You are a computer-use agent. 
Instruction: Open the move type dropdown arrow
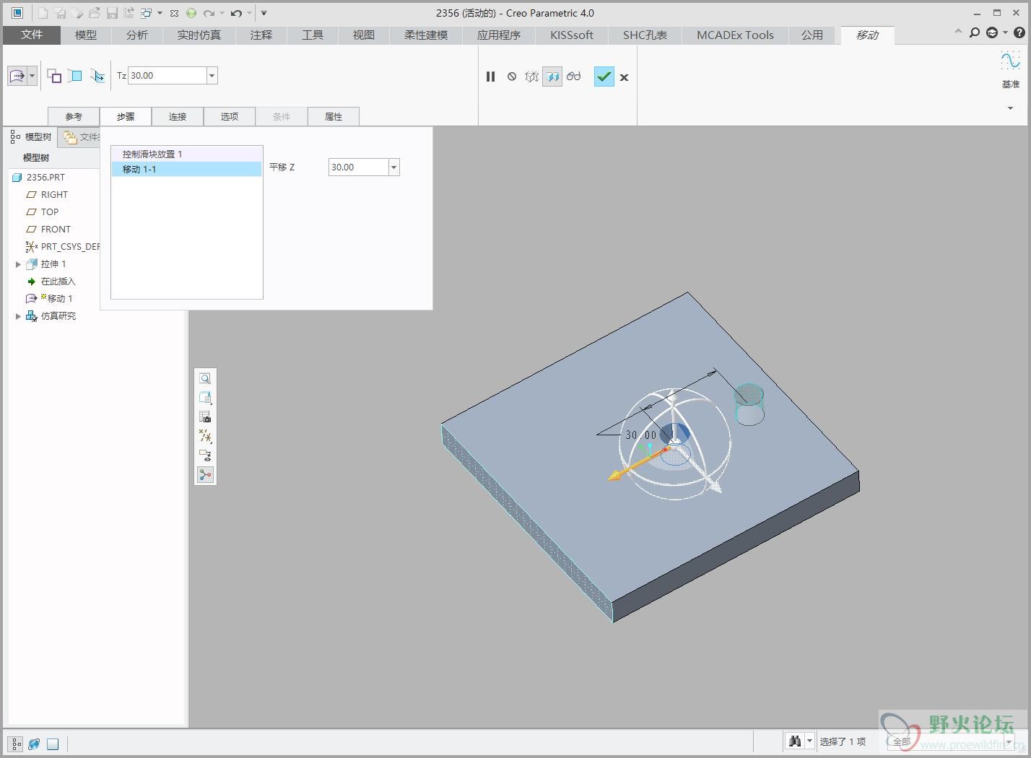32,76
